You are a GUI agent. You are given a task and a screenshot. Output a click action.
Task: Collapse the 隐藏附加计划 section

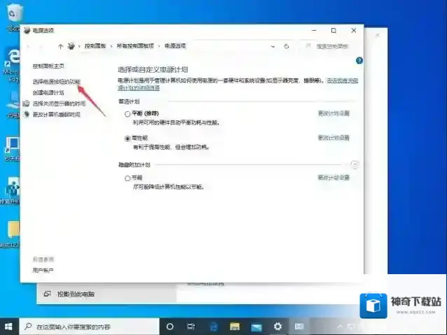(x=355, y=165)
